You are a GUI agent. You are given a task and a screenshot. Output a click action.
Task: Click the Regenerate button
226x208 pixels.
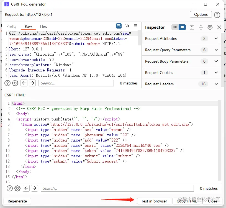[17, 201]
